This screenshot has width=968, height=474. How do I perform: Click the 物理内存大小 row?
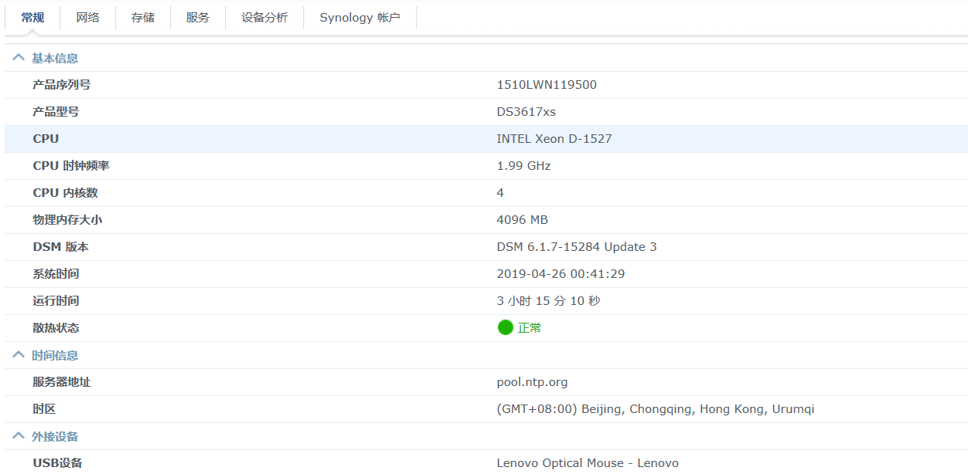[x=309, y=219]
